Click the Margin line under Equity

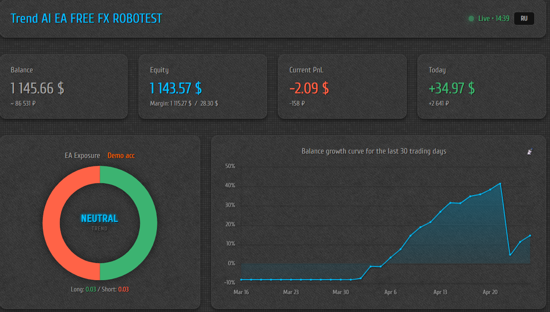184,104
